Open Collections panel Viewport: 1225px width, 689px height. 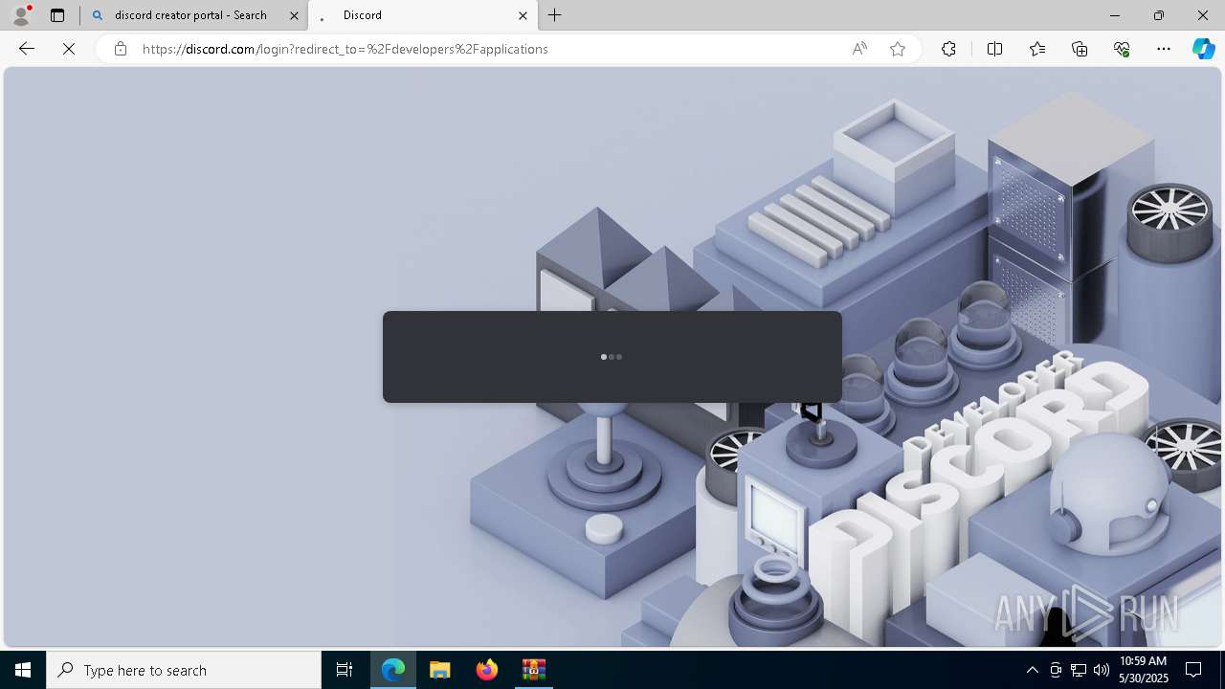pyautogui.click(x=1080, y=49)
